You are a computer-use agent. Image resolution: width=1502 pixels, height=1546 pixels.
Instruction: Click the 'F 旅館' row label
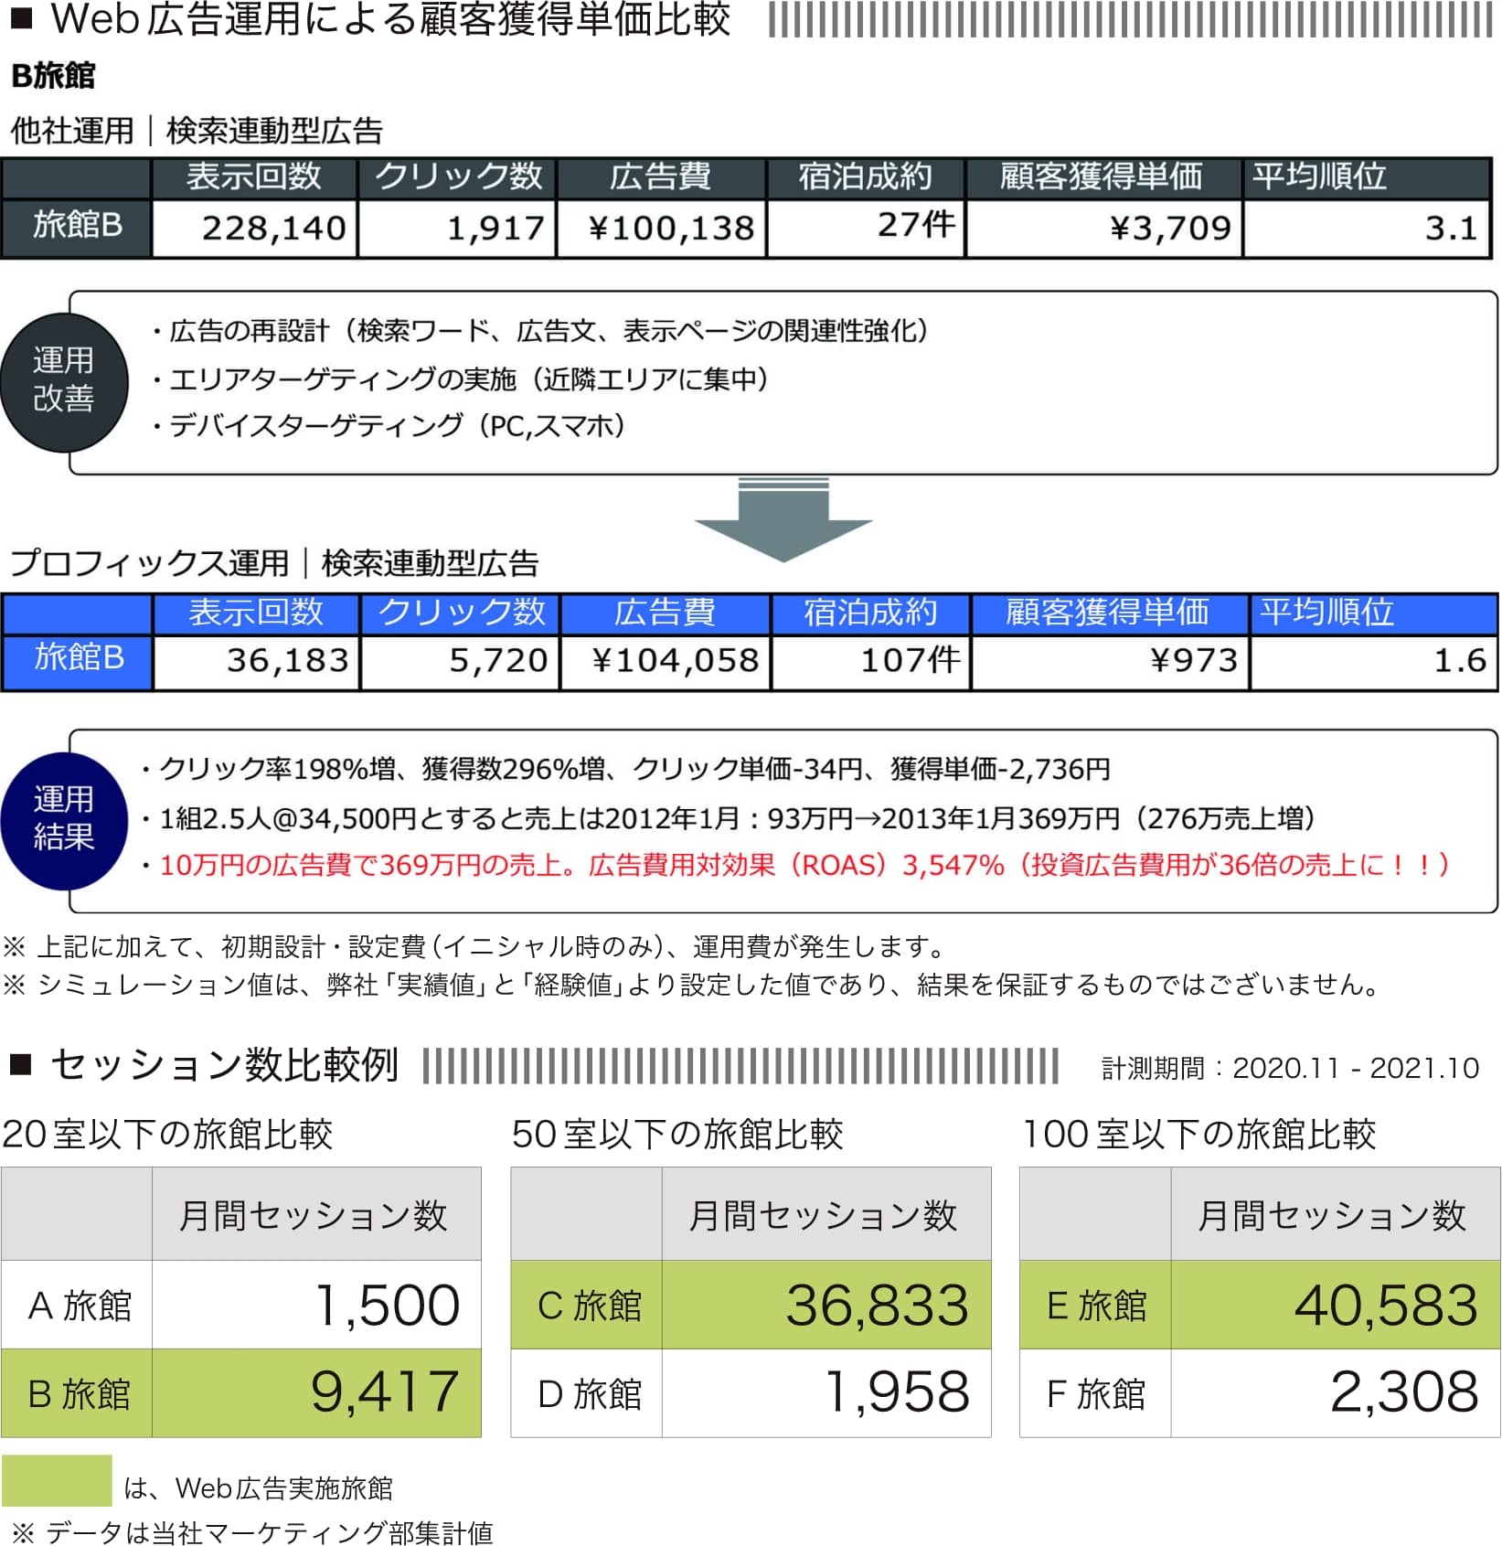tap(1096, 1394)
